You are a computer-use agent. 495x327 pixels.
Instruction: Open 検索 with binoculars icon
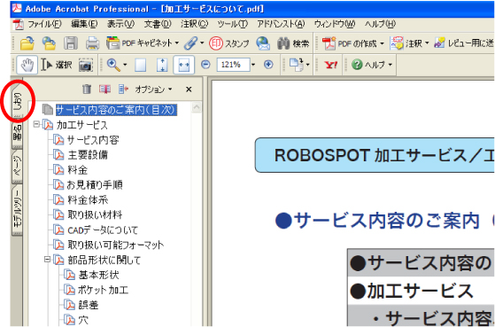tap(293, 43)
